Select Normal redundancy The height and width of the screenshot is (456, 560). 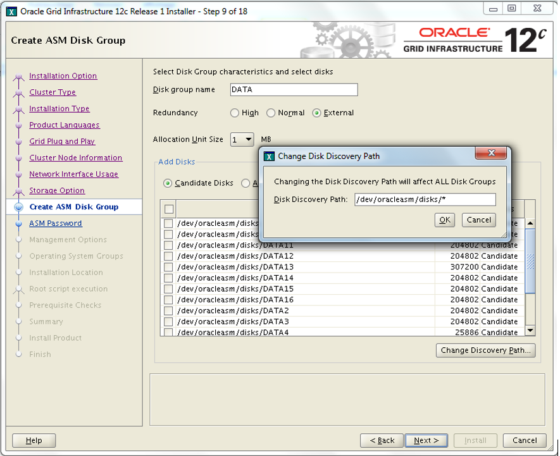click(271, 113)
